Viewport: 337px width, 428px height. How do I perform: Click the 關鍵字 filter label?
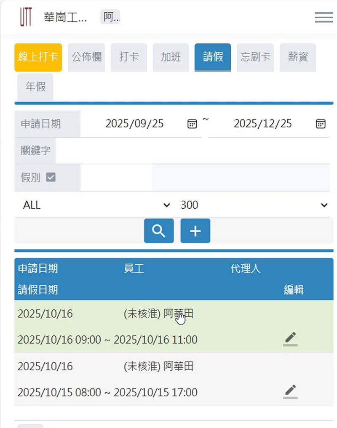(36, 150)
